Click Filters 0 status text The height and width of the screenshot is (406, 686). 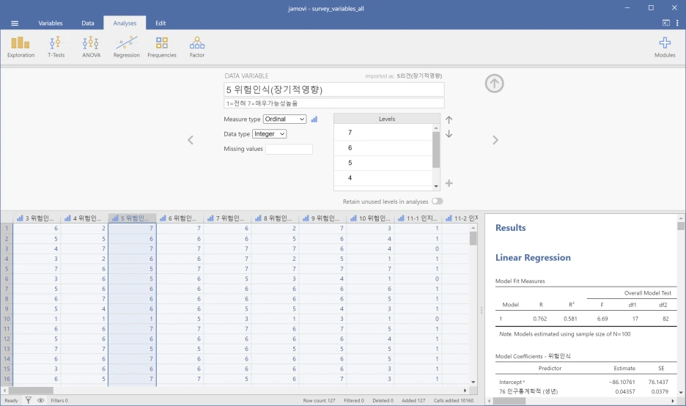click(x=59, y=400)
